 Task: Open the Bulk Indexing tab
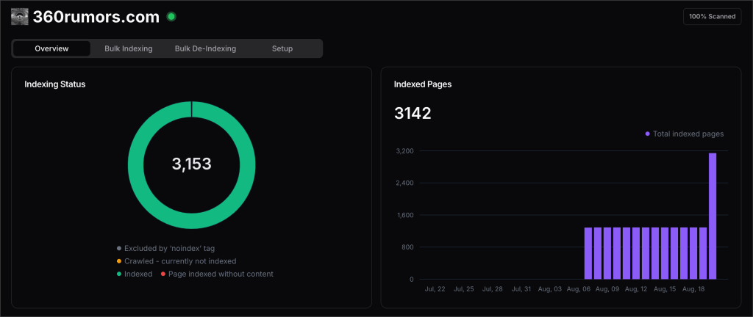[128, 48]
